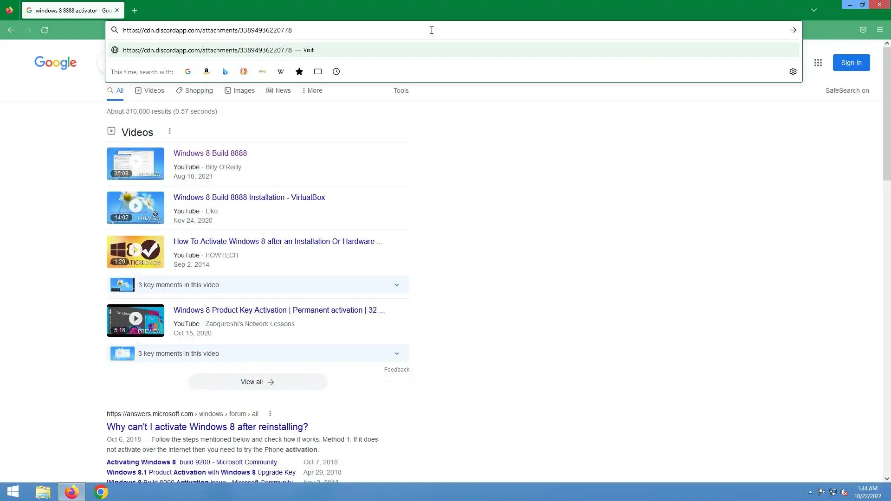
Task: Open the More search filters menu
Action: point(312,90)
